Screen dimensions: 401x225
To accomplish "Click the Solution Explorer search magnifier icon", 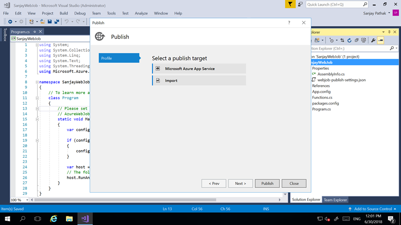I will (x=392, y=48).
